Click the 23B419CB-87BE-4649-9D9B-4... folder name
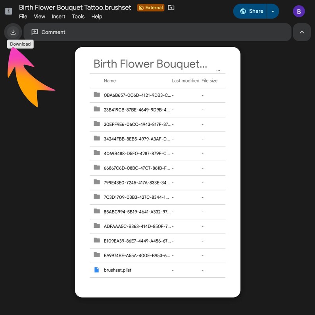 tap(136, 110)
